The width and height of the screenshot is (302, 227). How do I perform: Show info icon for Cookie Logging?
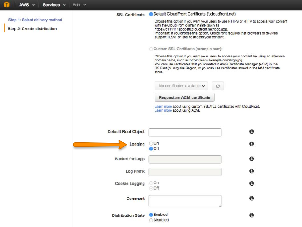pos(252,184)
